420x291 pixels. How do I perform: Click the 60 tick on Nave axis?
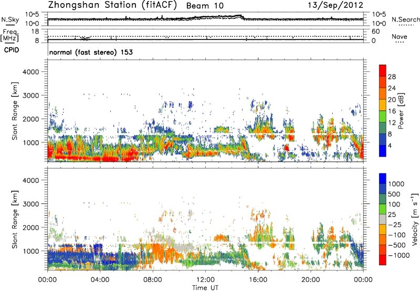(x=375, y=32)
